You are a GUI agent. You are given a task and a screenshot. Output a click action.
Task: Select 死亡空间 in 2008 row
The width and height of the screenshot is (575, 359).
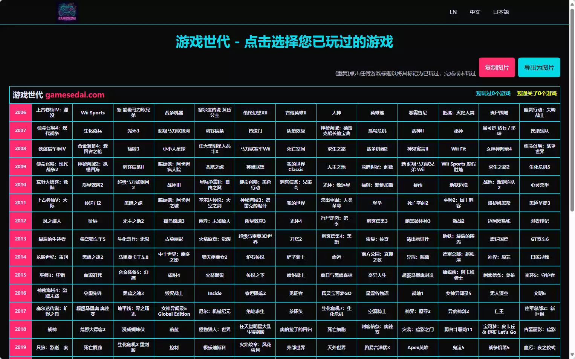[x=296, y=149]
